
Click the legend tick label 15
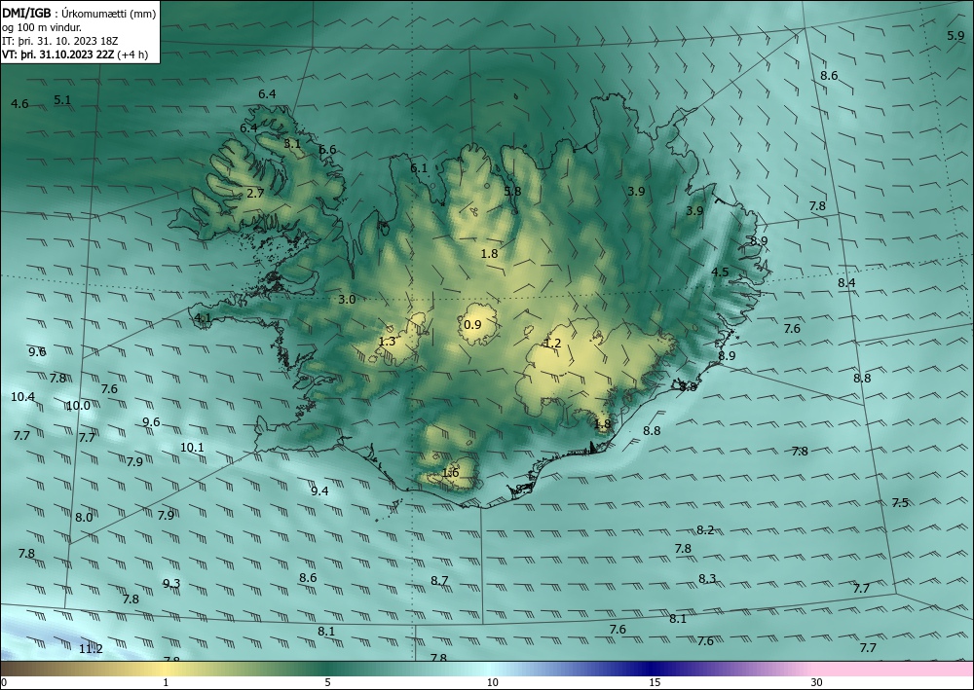tap(655, 682)
